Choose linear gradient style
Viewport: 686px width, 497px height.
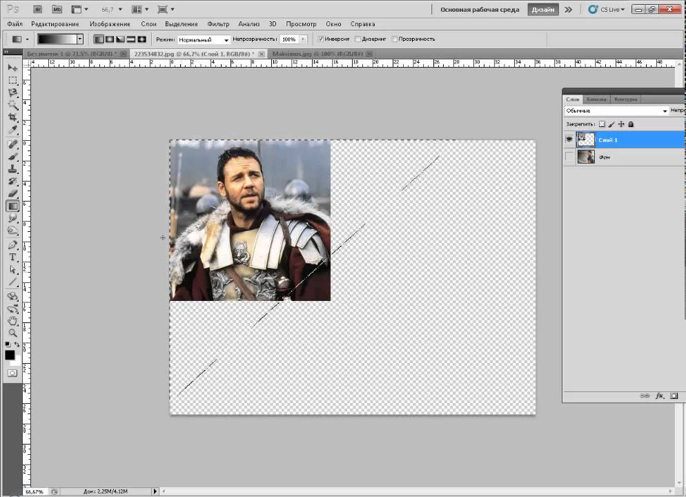point(99,39)
